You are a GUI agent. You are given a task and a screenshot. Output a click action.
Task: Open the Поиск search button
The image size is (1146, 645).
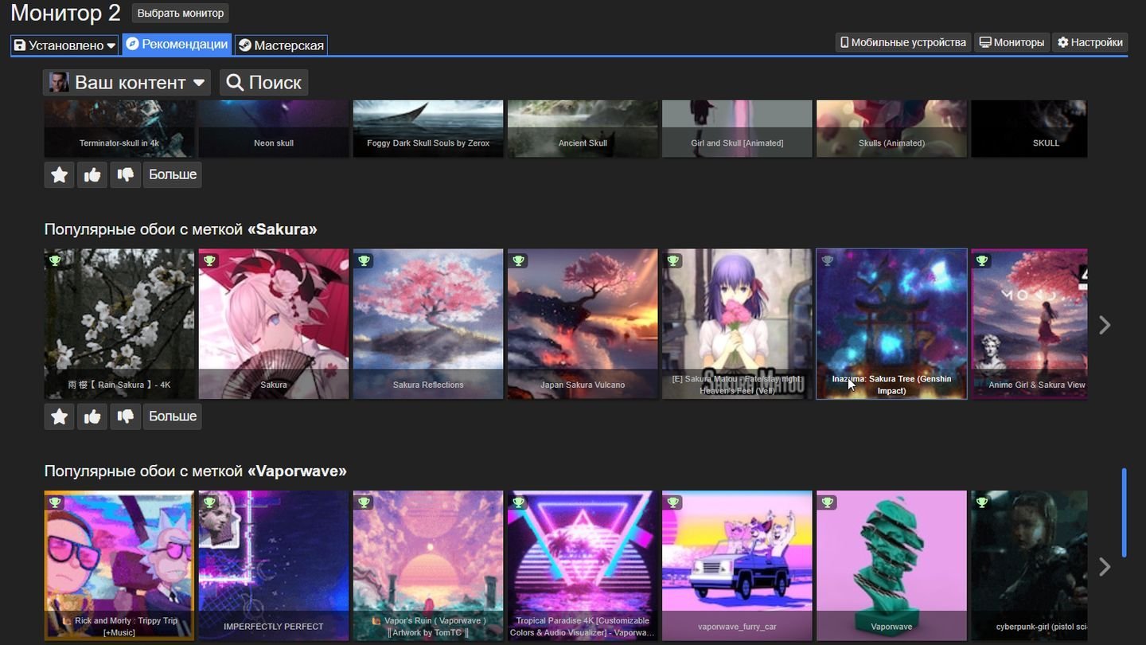click(x=263, y=82)
